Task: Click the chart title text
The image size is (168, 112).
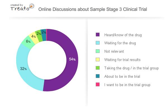Action: coord(92,9)
